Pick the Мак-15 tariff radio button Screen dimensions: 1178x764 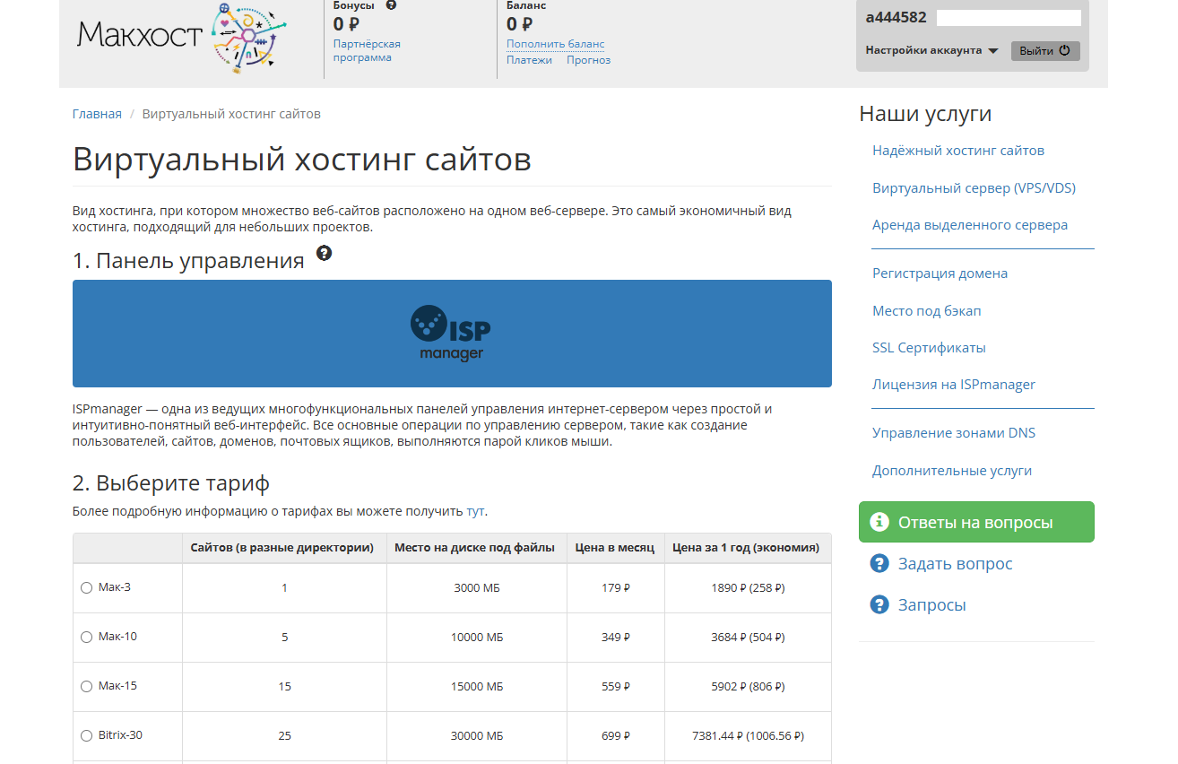click(x=86, y=687)
